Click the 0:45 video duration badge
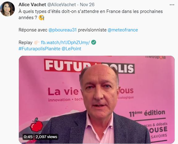Image resolution: width=178 pixels, height=144 pixels. 28,137
